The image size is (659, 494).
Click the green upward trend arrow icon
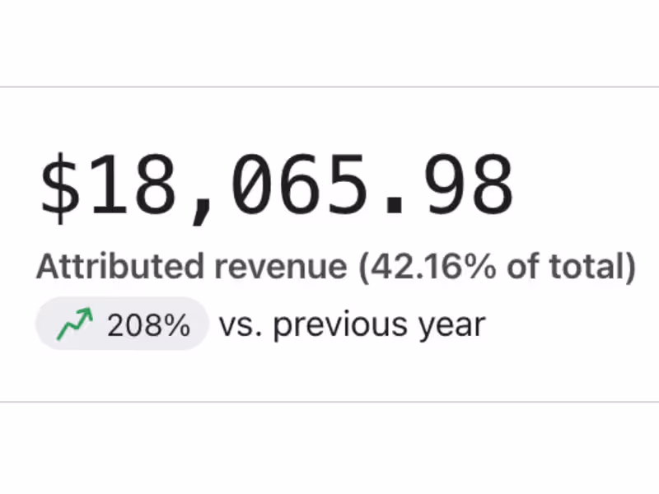[x=74, y=324]
